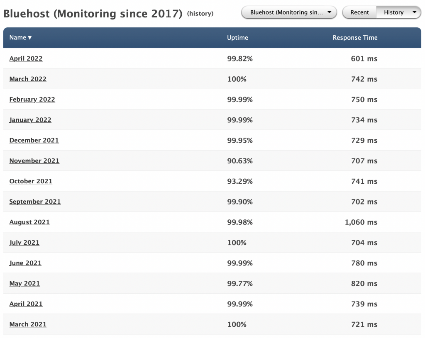Click the 99.77% uptime value
The width and height of the screenshot is (425, 338).
[x=240, y=284]
